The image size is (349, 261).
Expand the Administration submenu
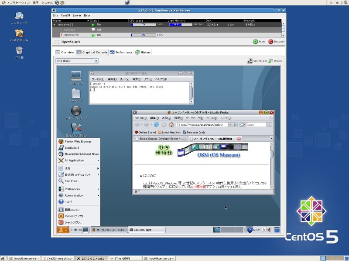pyautogui.click(x=79, y=195)
